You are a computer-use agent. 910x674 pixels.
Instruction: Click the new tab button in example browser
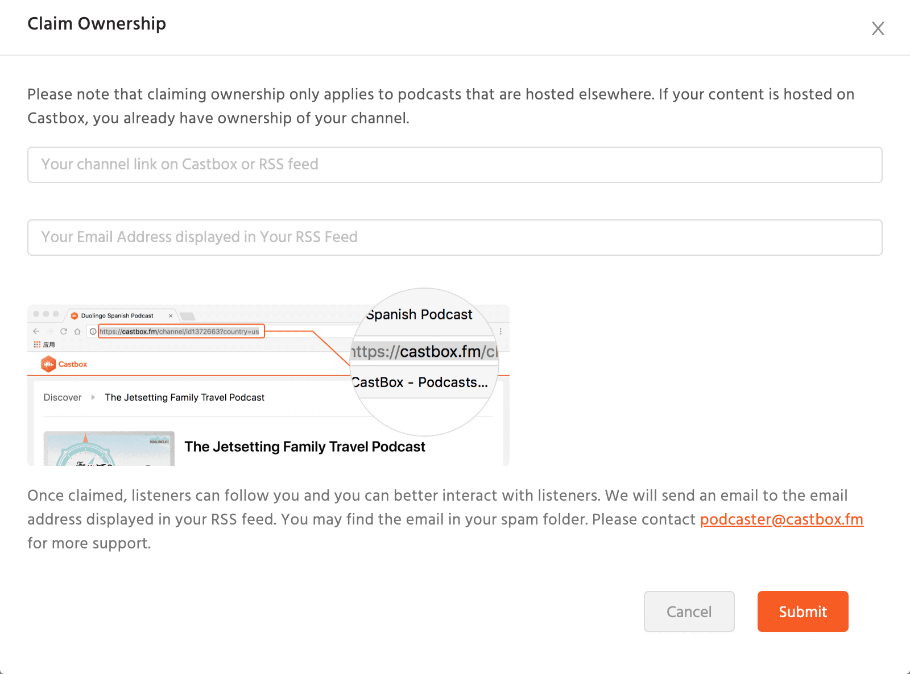tap(188, 316)
